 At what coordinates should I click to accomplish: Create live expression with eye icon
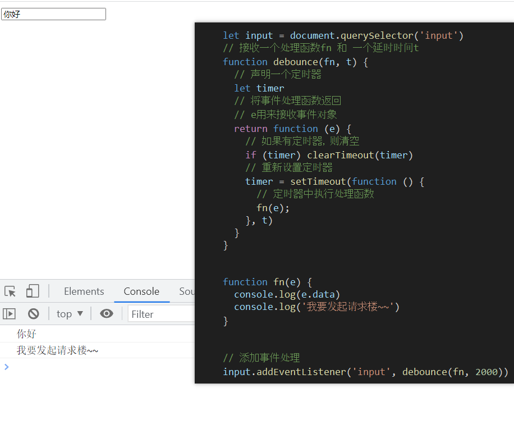107,314
